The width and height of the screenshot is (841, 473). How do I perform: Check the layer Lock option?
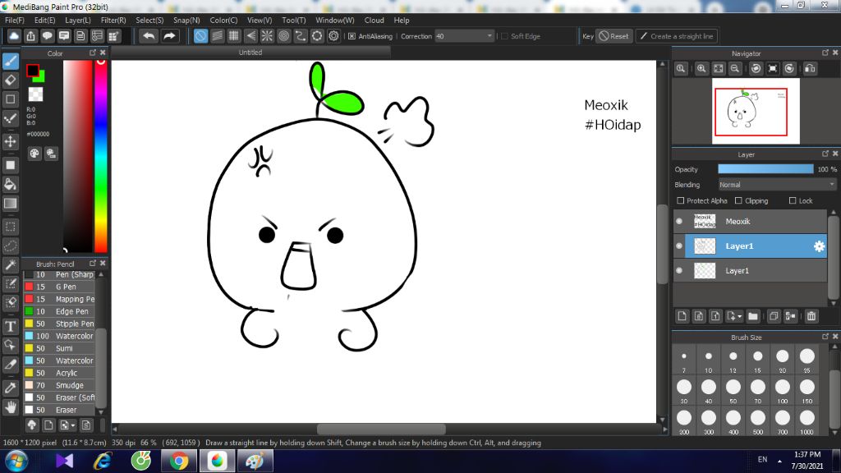click(793, 200)
